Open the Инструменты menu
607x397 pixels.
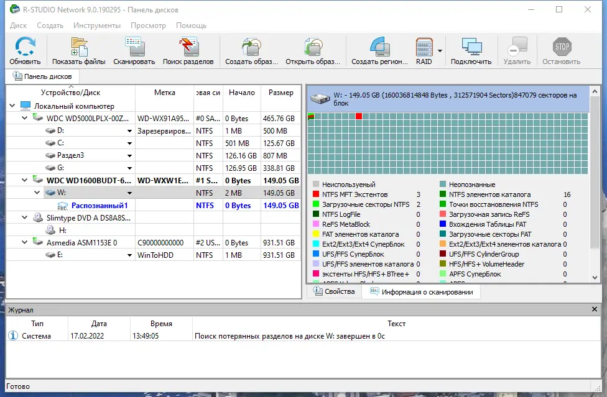pos(97,25)
